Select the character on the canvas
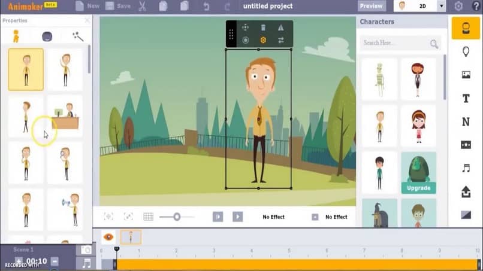 click(x=259, y=120)
